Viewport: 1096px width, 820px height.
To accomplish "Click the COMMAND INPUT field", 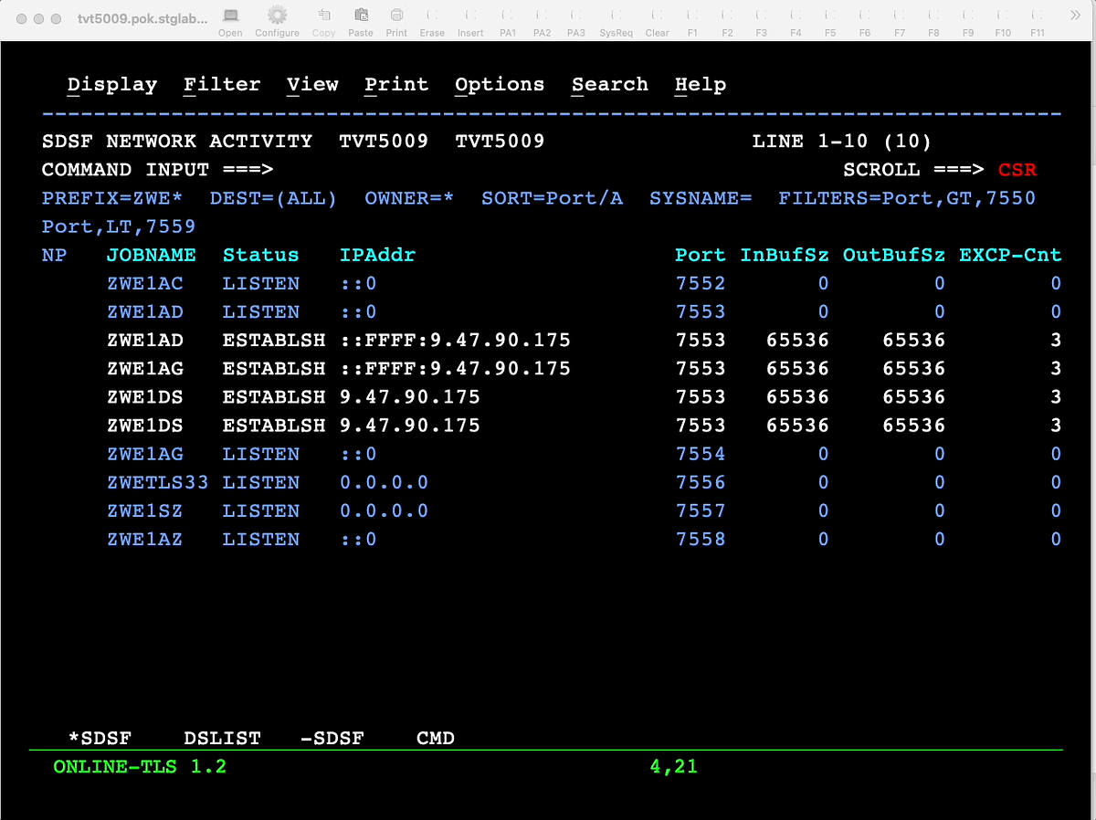I will 557,170.
